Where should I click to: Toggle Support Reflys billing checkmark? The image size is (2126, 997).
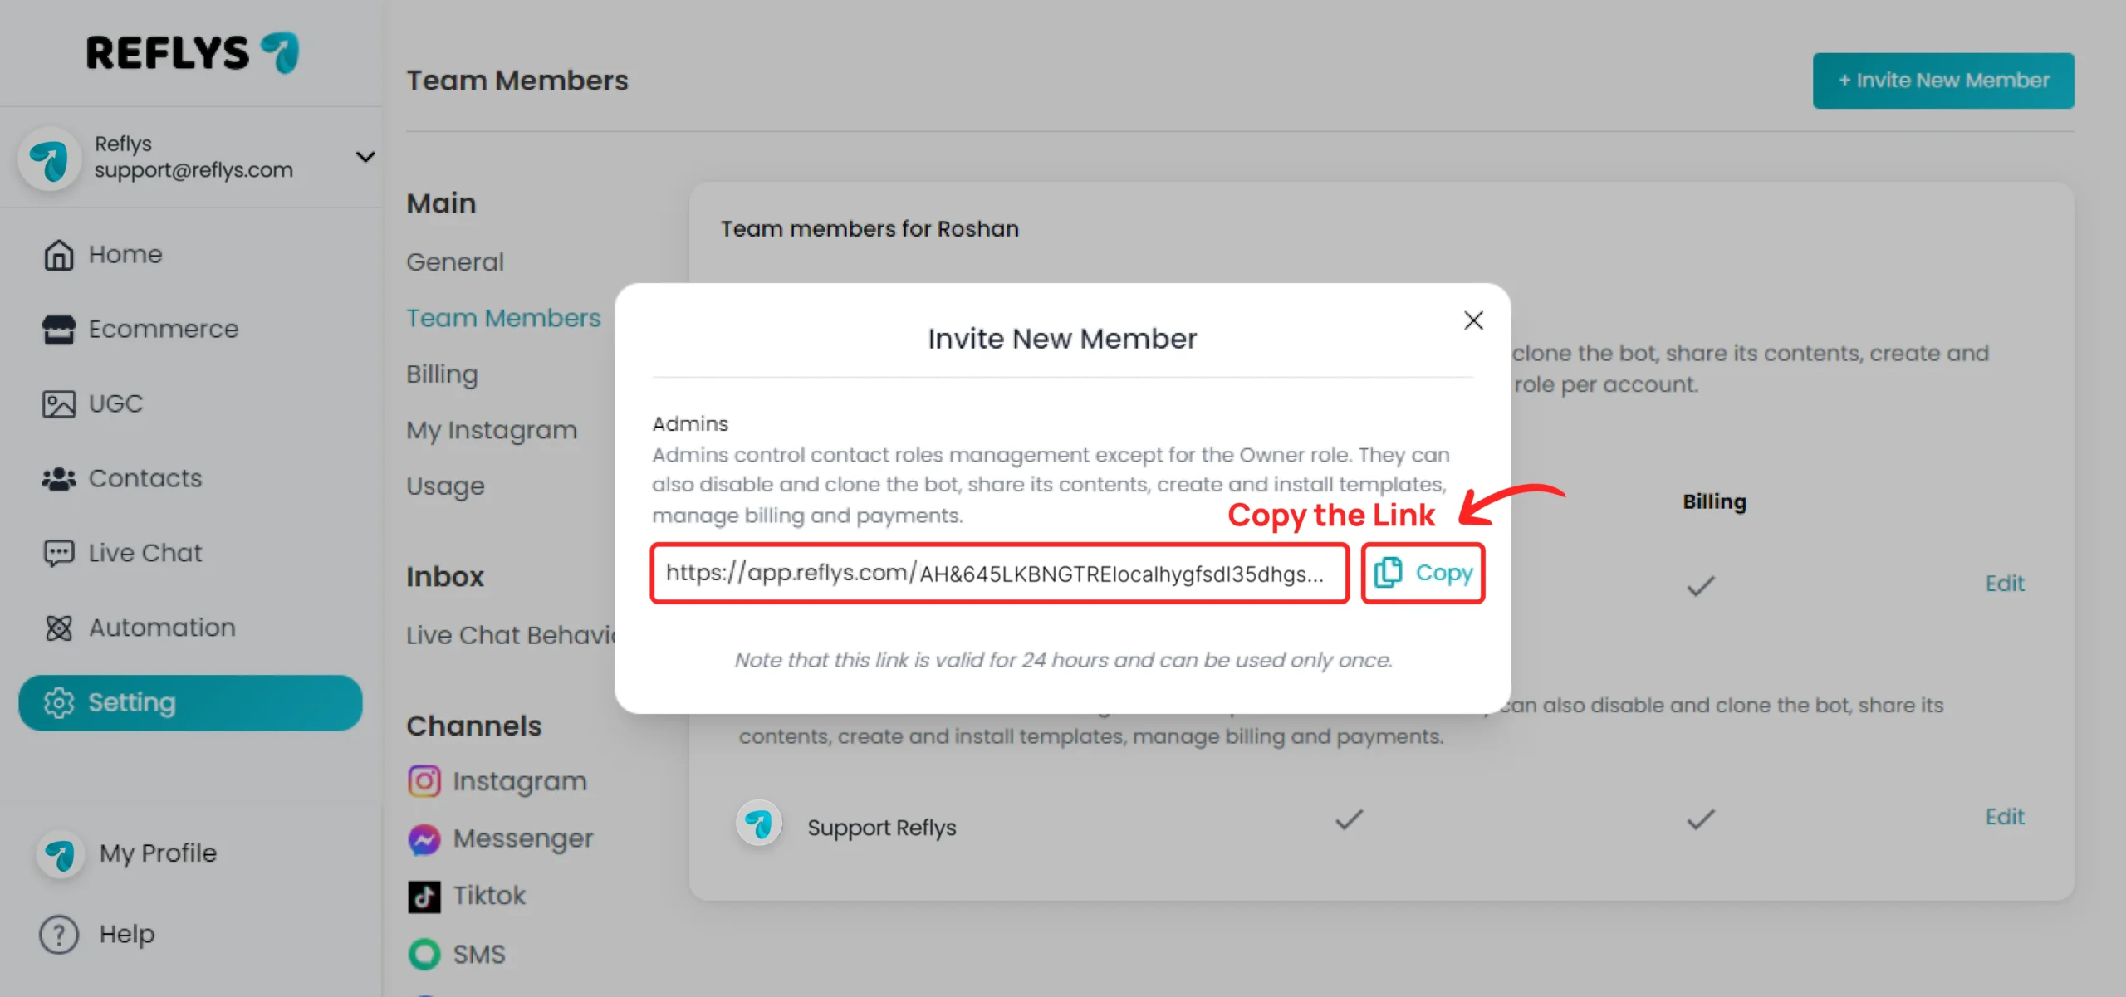(1701, 820)
